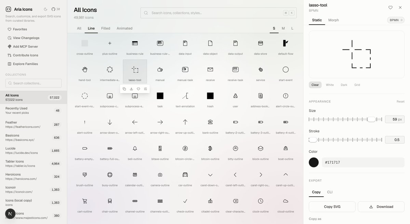Select the bell-outline icon
Image resolution: width=410 pixels, height=224 pixels.
click(x=135, y=151)
